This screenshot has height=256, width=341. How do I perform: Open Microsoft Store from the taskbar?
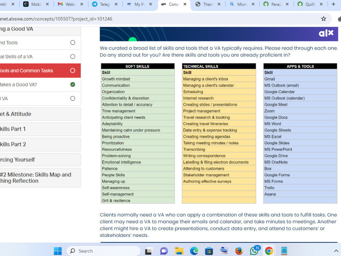point(209,251)
